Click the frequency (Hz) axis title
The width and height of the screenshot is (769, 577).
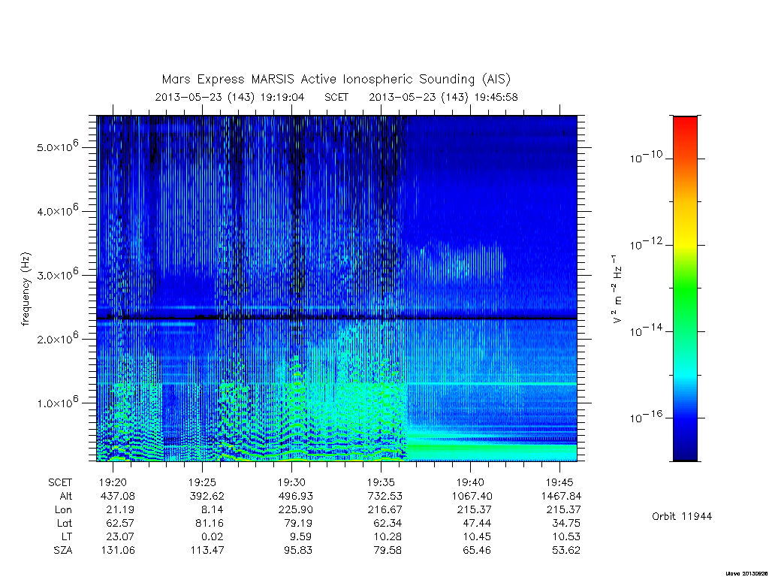pyautogui.click(x=26, y=289)
